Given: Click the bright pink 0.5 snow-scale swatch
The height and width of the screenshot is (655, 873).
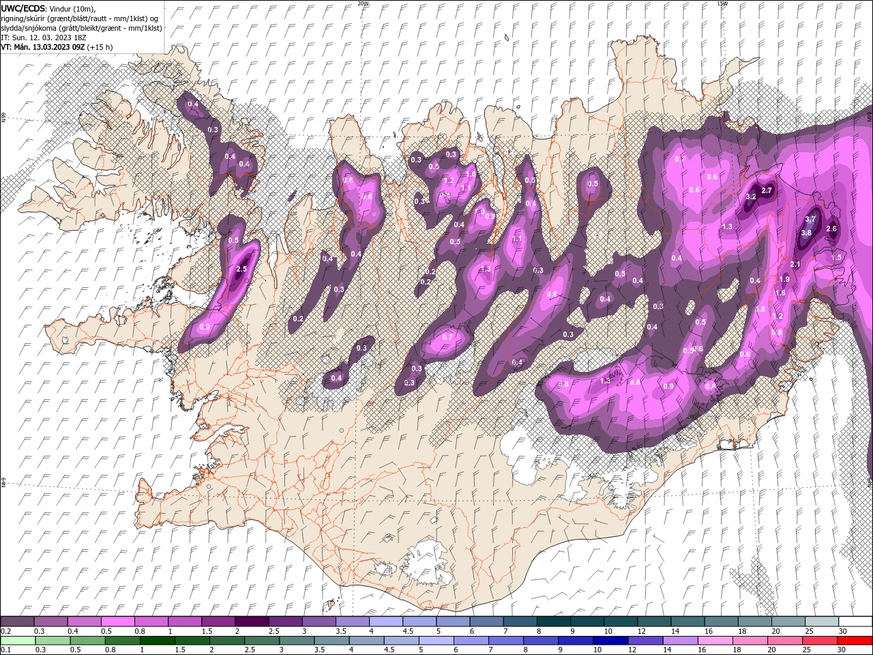Looking at the screenshot, I should pyautogui.click(x=117, y=622).
